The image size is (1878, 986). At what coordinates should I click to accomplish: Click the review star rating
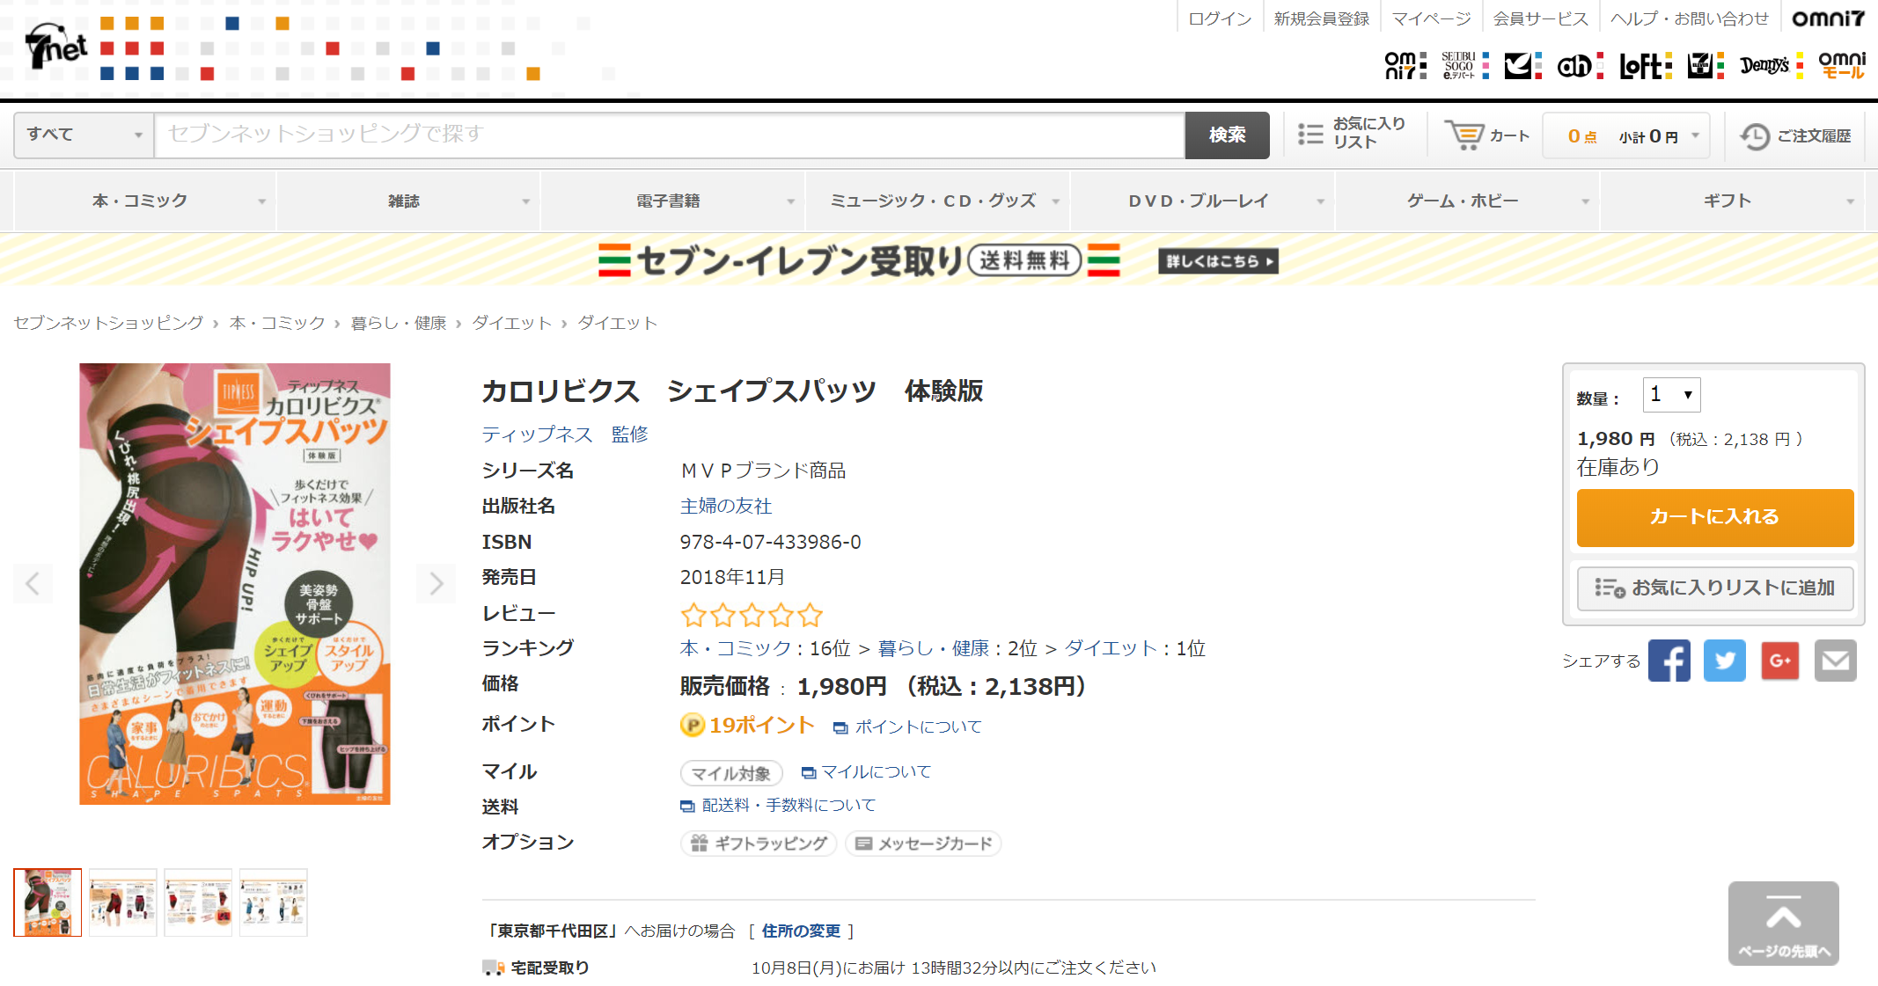(x=752, y=614)
